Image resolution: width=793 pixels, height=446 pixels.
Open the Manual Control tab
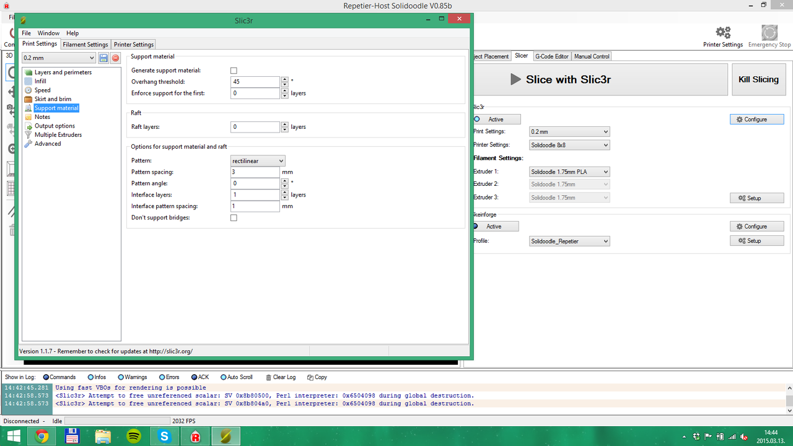pos(592,56)
